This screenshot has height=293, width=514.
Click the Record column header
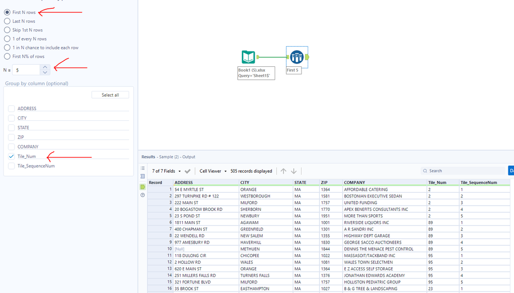tap(161, 182)
